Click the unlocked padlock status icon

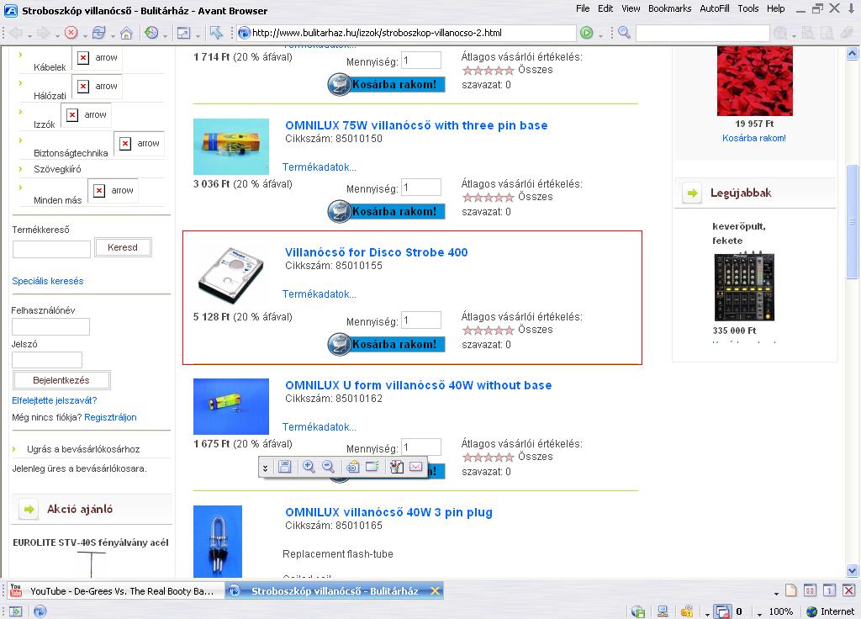tap(686, 611)
